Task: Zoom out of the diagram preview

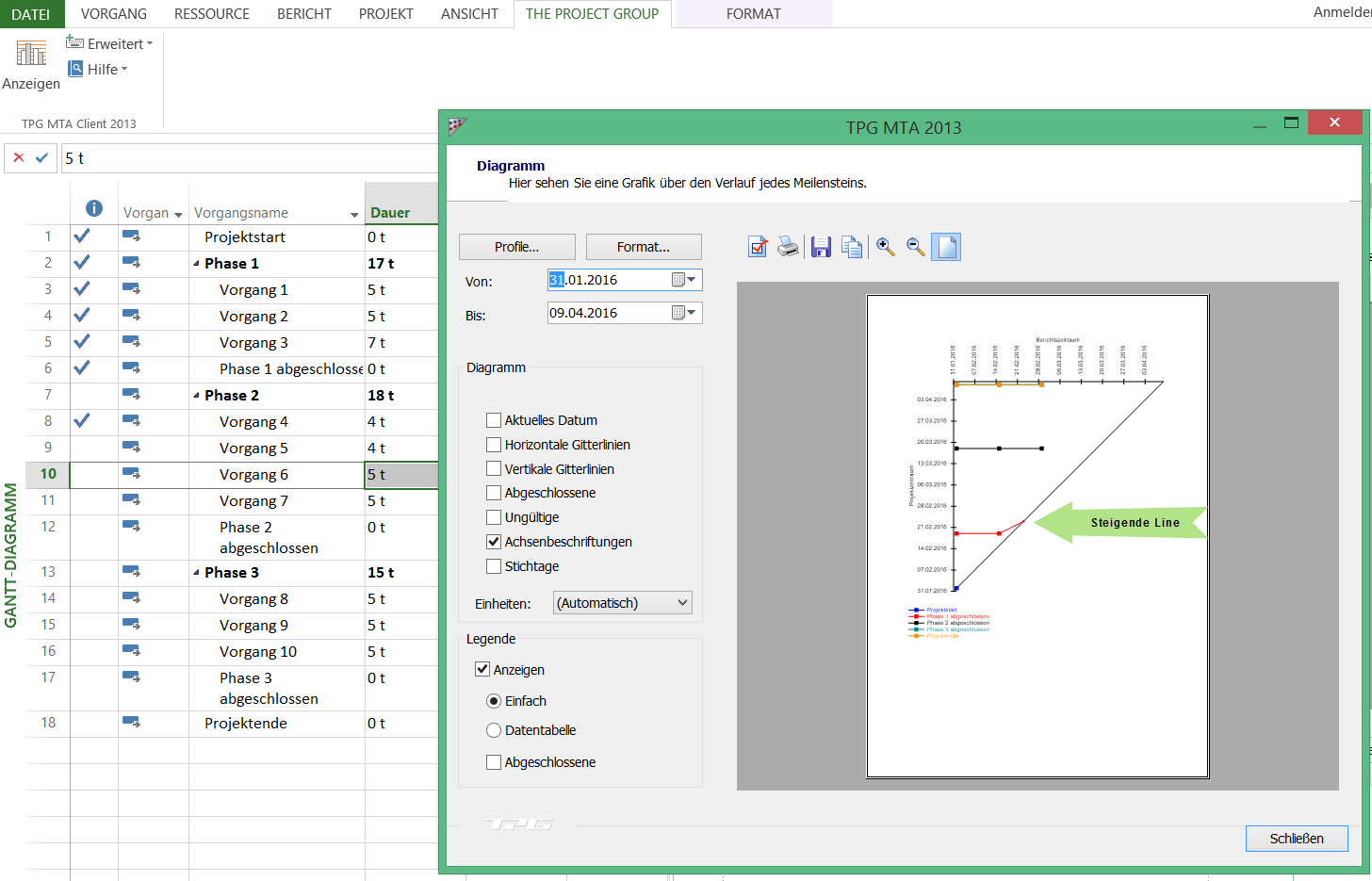Action: pyautogui.click(x=915, y=247)
